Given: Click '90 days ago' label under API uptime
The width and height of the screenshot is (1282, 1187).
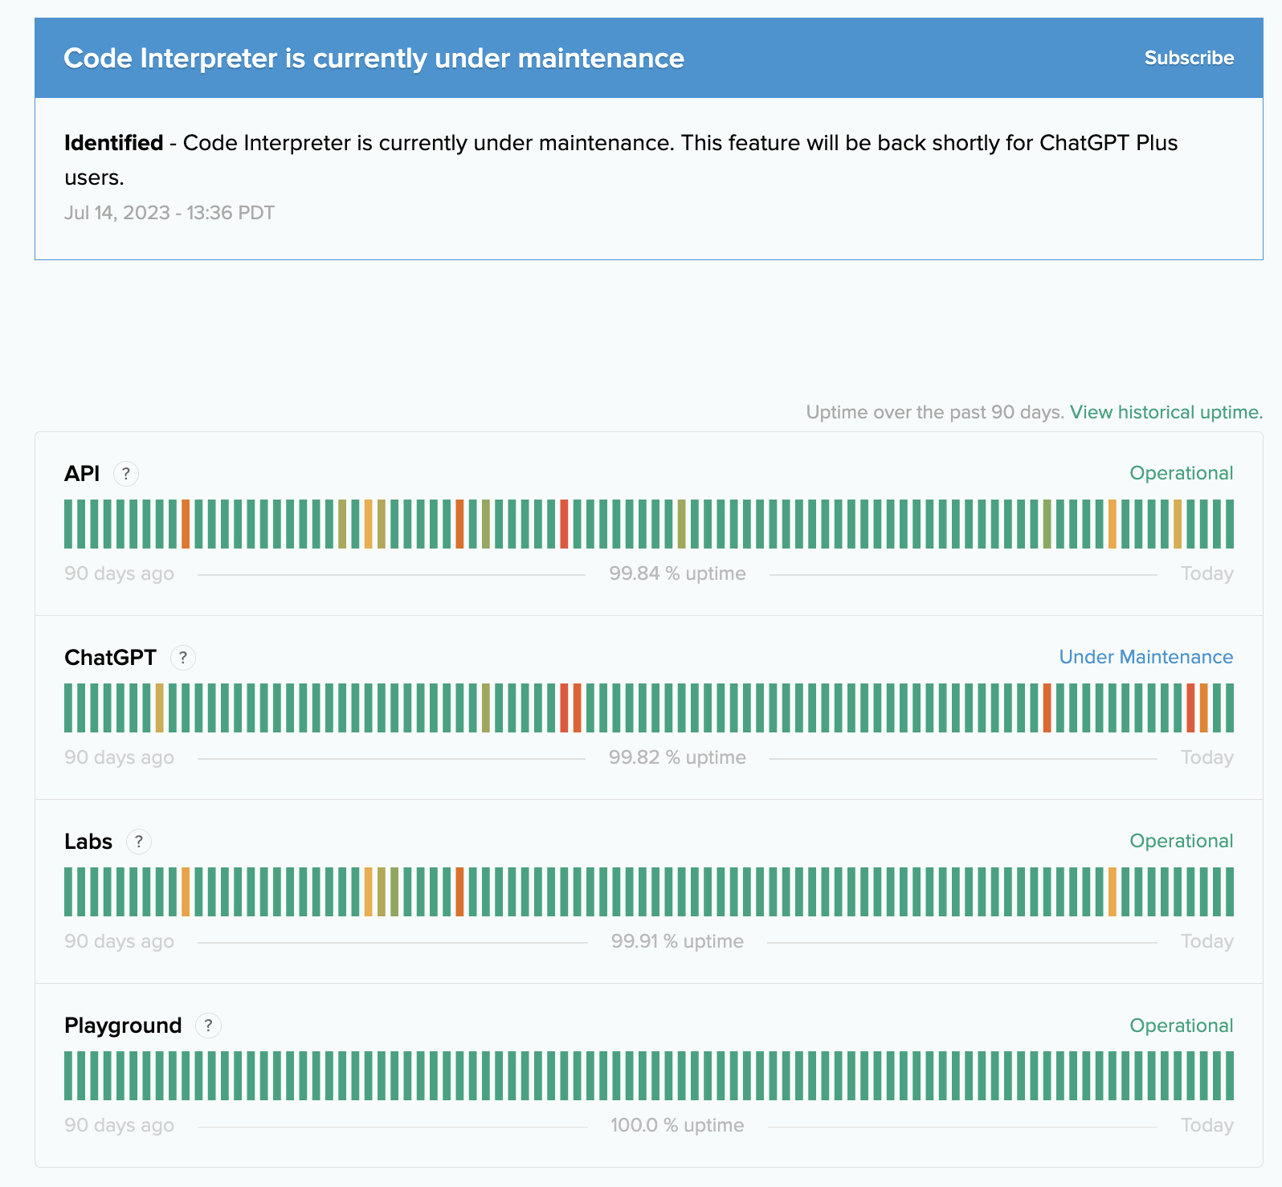Looking at the screenshot, I should (x=119, y=573).
